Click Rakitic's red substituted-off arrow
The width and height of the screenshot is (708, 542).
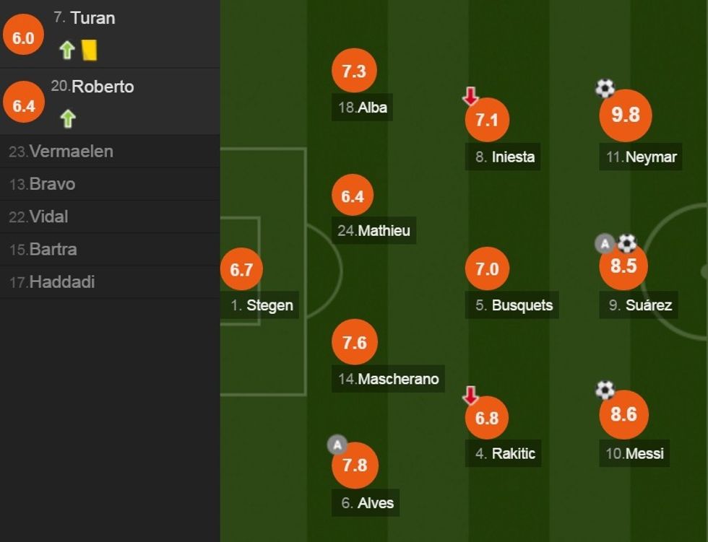coord(470,395)
